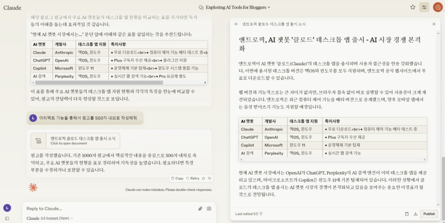Image resolution: width=445 pixels, height=223 pixels.
Task: Click the Last edited 5분 전 status text
Action: tap(249, 214)
